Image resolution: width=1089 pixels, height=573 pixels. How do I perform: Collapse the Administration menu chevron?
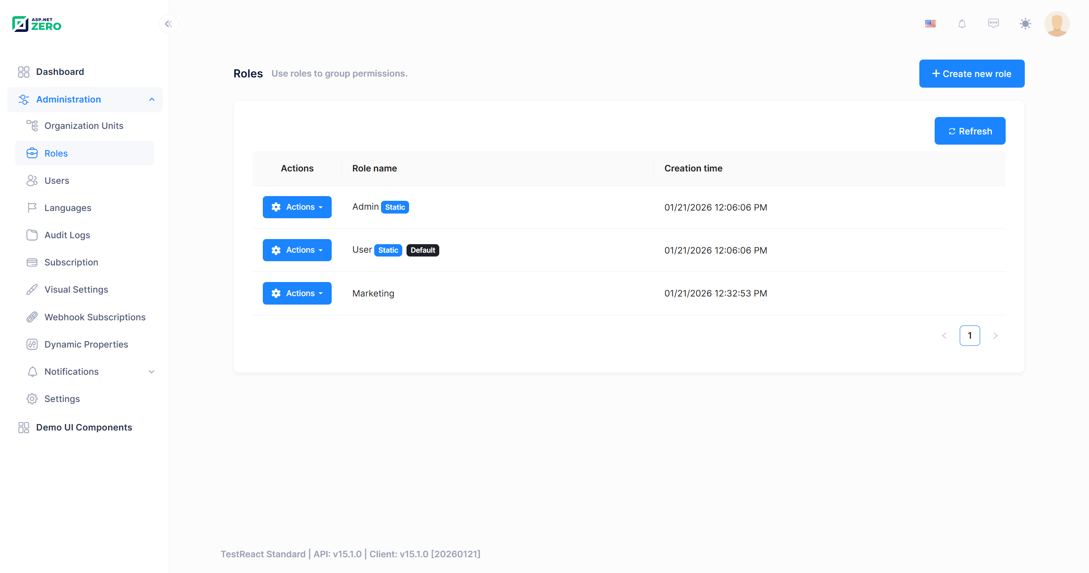point(152,100)
